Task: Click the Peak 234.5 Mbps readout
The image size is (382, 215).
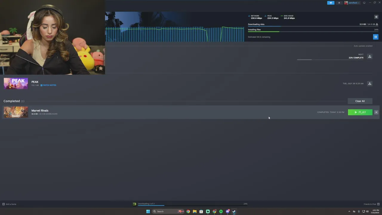Action: coord(272,17)
